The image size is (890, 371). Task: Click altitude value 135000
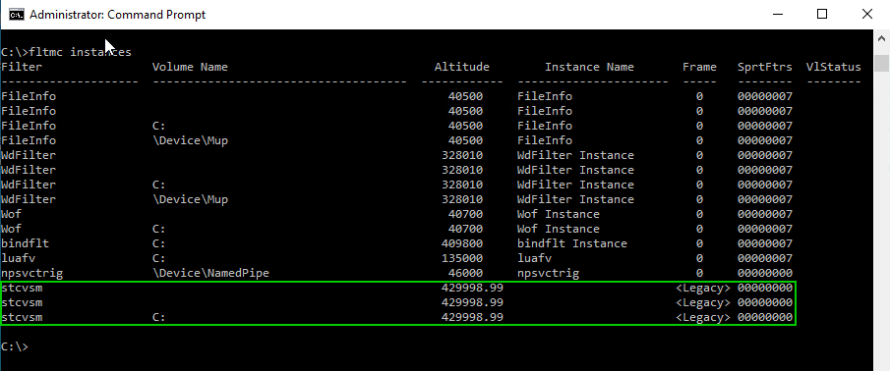(462, 258)
